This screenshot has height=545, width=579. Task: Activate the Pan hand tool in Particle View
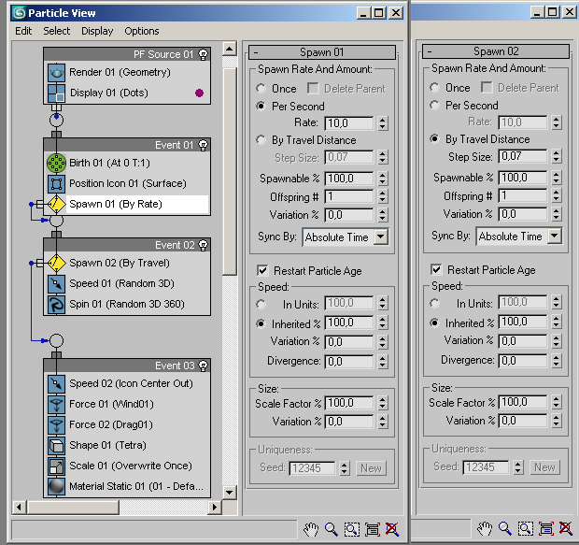[x=311, y=529]
